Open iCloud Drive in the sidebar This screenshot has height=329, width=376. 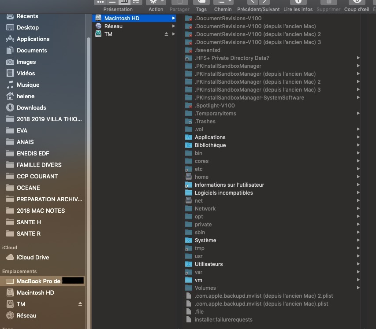(x=42, y=257)
